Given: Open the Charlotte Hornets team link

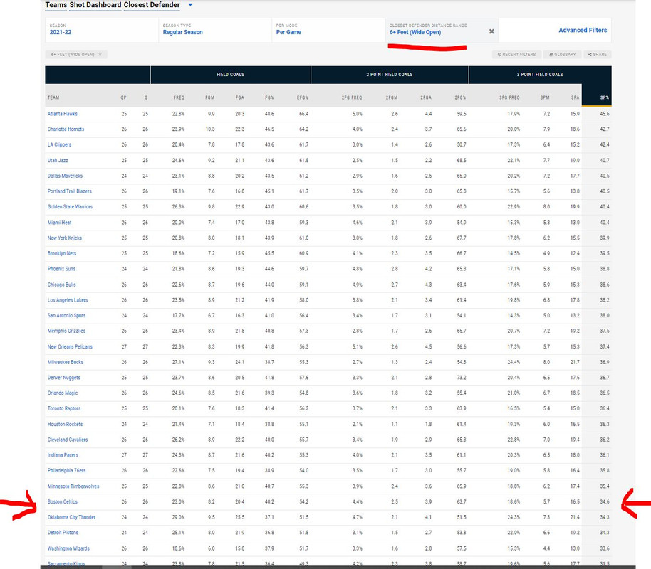Looking at the screenshot, I should click(x=66, y=129).
